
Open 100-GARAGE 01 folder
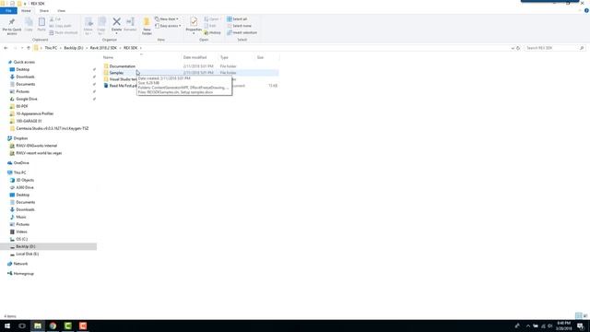(x=29, y=121)
